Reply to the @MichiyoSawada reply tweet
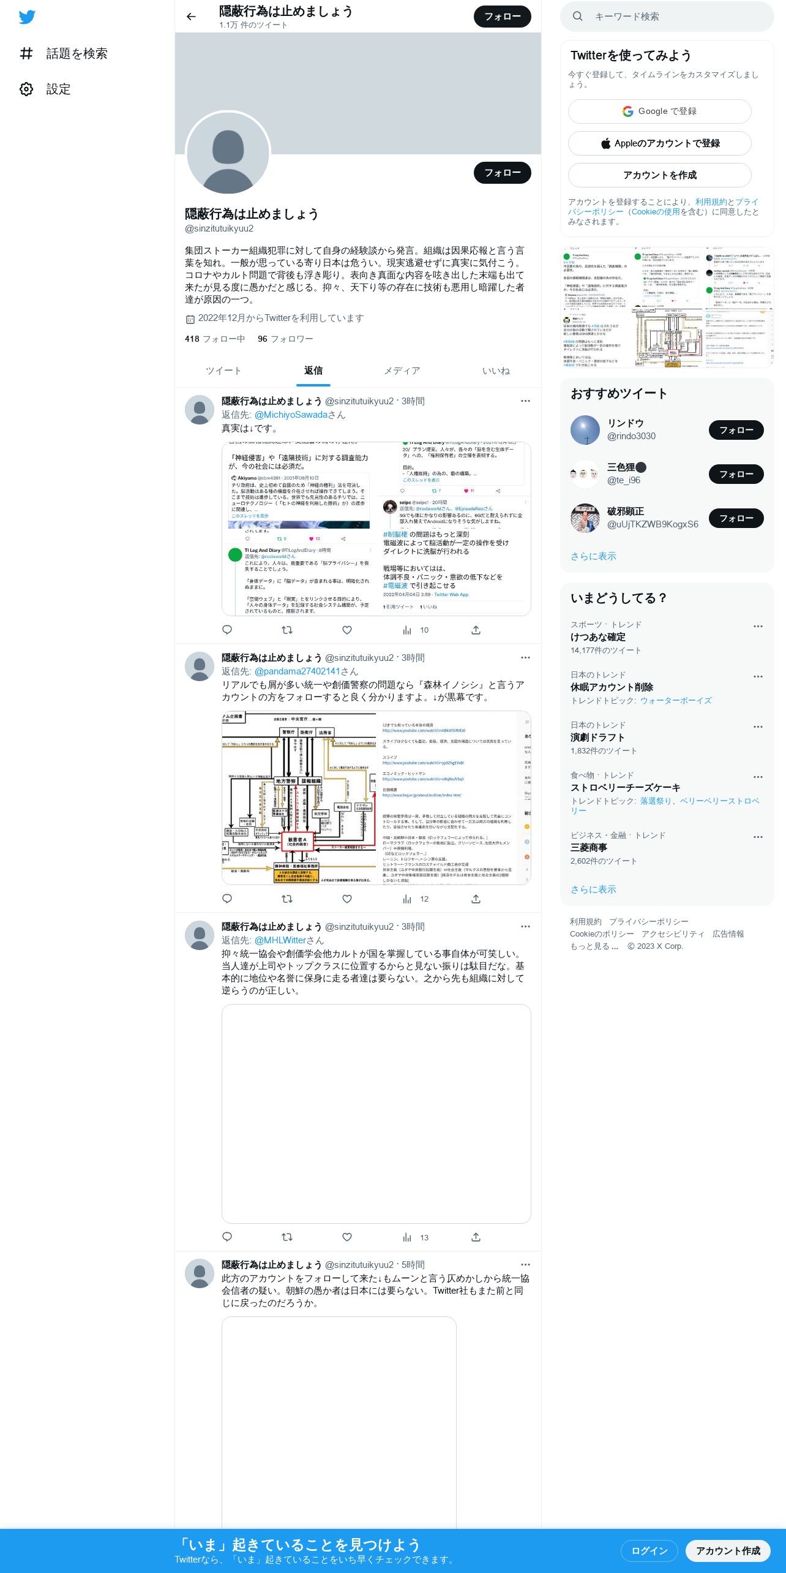 coord(227,630)
